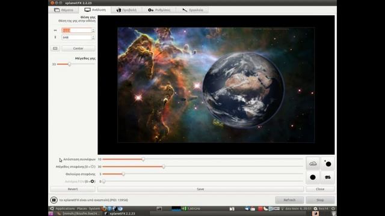Screen dimensions: 385x216
Task: Click the help icon in the panel
Action: pyautogui.click(x=109, y=209)
